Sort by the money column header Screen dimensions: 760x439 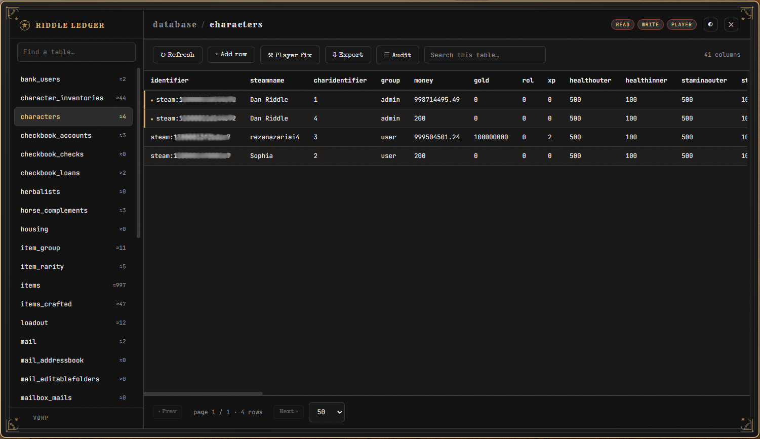tap(423, 81)
